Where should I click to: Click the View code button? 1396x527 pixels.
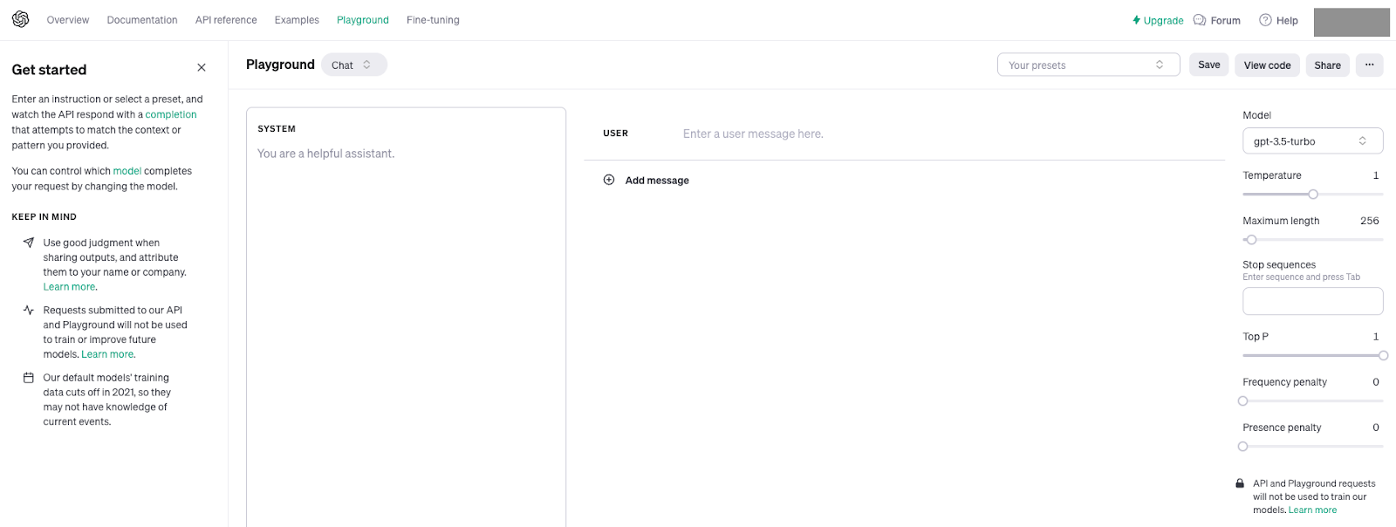click(x=1267, y=65)
